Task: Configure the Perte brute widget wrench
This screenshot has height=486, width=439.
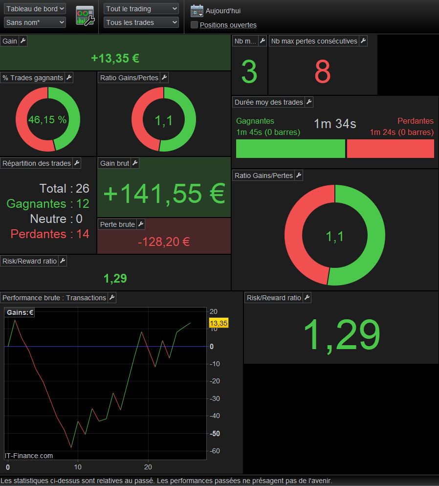Action: pos(141,224)
